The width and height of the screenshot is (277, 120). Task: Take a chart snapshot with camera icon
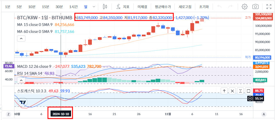tap(255, 6)
